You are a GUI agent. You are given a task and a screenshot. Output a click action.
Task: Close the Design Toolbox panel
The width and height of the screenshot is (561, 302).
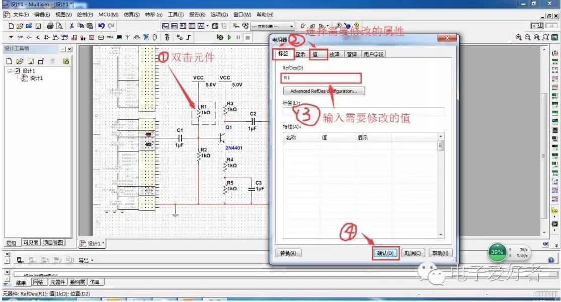70,49
